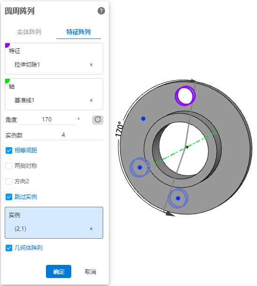
Task: Click the purple seed hole circle
Action: (x=185, y=96)
